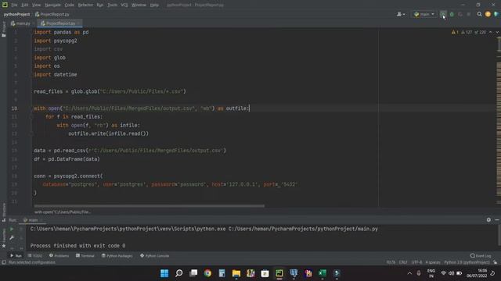The width and height of the screenshot is (501, 281).
Task: Open the Python Console tab
Action: (x=155, y=256)
